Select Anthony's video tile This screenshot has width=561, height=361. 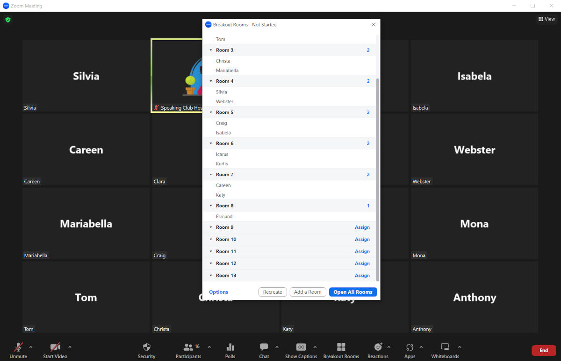[x=474, y=297]
